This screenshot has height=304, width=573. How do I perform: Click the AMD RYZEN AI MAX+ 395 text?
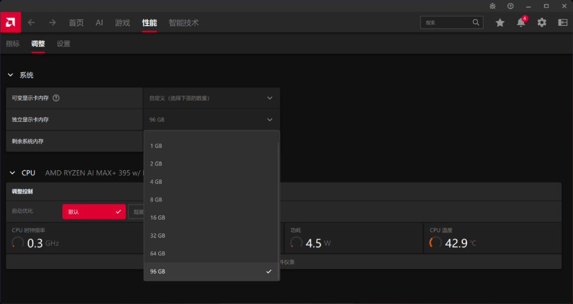click(94, 173)
